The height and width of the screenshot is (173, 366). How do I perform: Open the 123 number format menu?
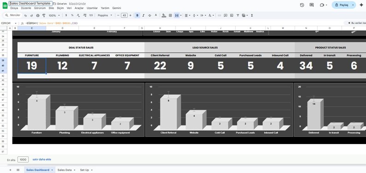[x=91, y=15]
